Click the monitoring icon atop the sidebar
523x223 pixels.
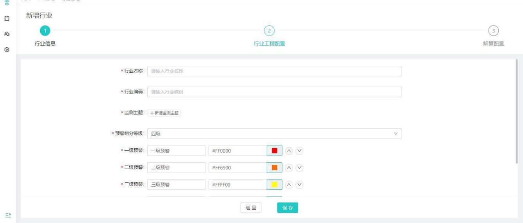tap(7, 2)
